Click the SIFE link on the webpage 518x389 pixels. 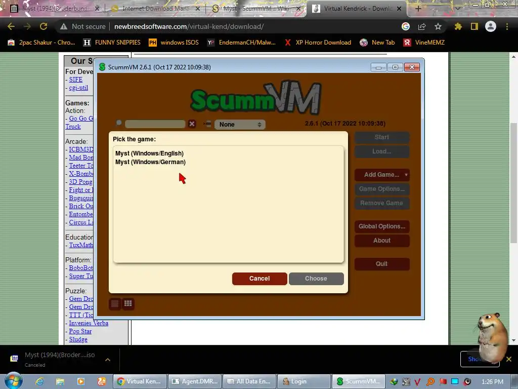(x=76, y=80)
